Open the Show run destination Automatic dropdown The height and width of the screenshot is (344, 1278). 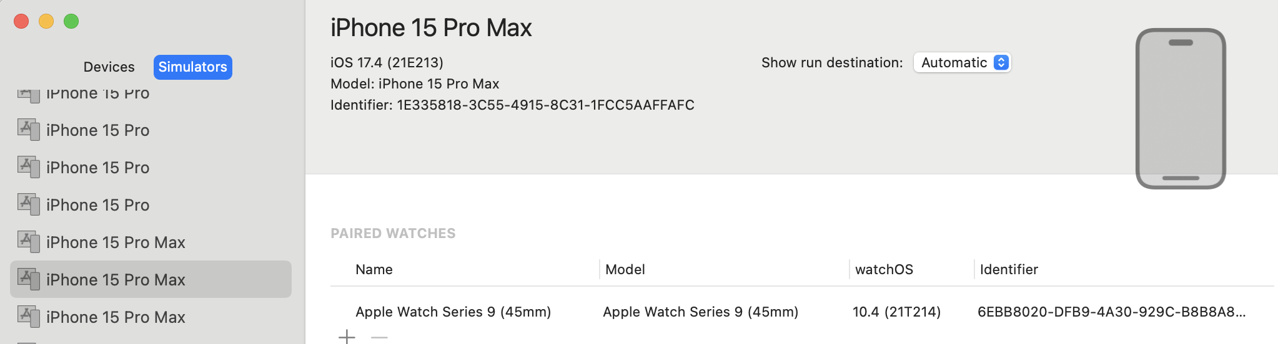[962, 62]
